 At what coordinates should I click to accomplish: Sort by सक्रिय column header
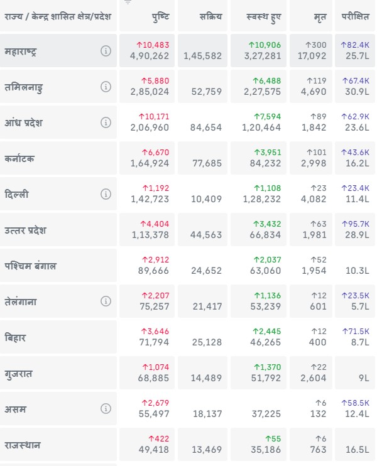(x=212, y=16)
